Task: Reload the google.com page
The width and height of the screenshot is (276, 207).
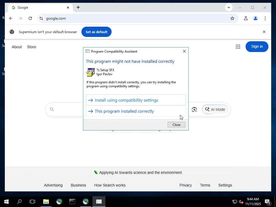Action: pyautogui.click(x=30, y=18)
